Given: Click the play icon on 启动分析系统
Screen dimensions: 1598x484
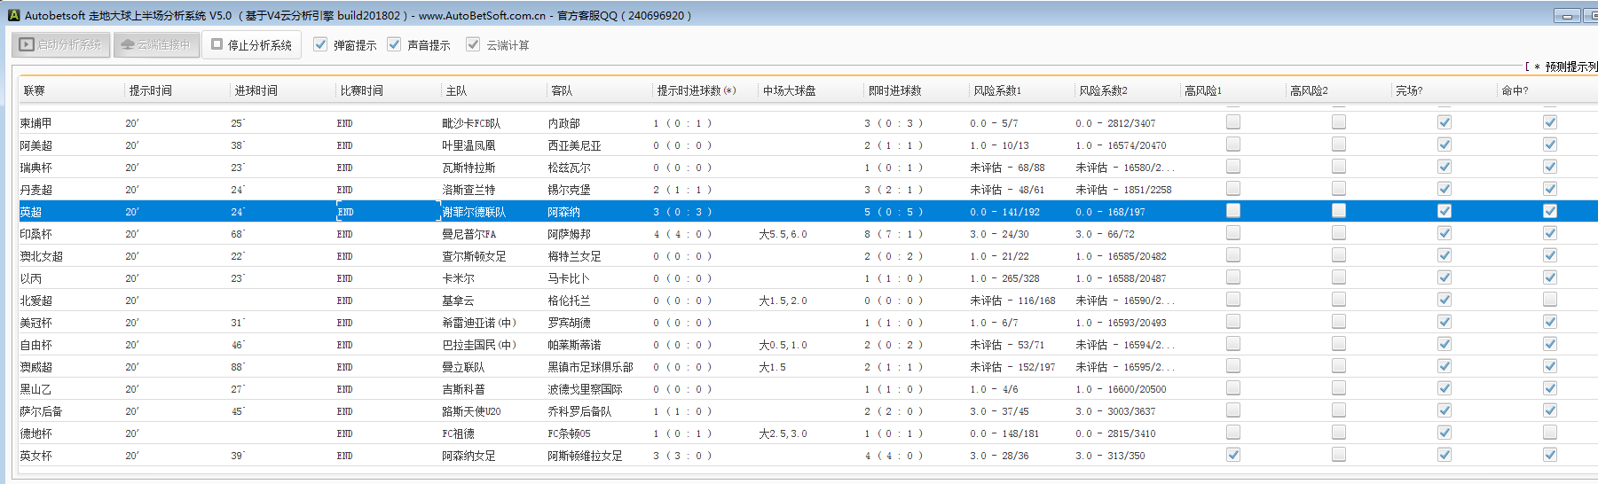Looking at the screenshot, I should [27, 44].
